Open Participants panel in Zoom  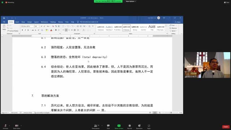click(x=96, y=126)
